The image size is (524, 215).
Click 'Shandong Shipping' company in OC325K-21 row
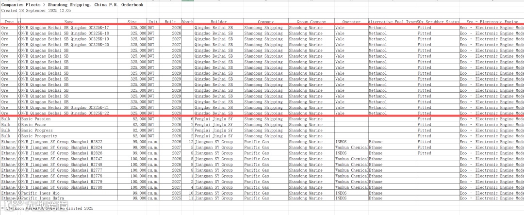(266, 107)
